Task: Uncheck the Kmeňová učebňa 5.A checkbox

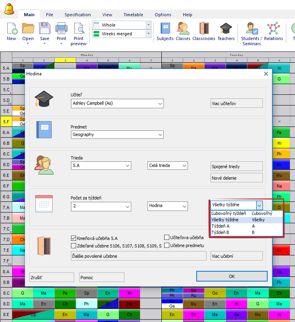Action: point(73,238)
